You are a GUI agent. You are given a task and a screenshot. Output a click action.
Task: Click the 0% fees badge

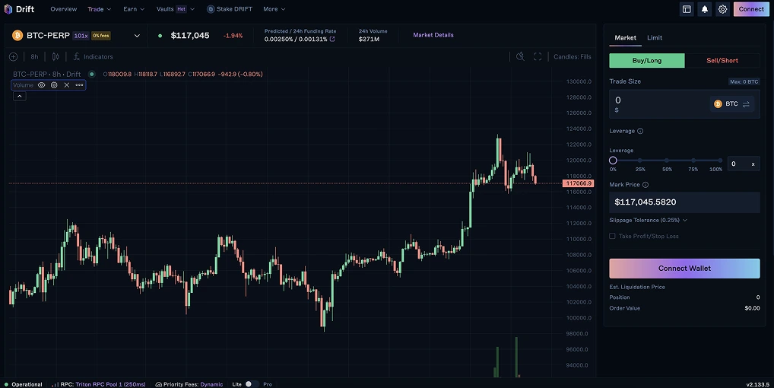(x=100, y=36)
